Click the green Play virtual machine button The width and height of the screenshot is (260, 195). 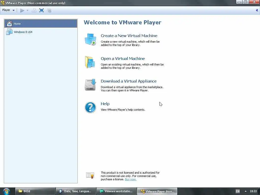click(22, 11)
